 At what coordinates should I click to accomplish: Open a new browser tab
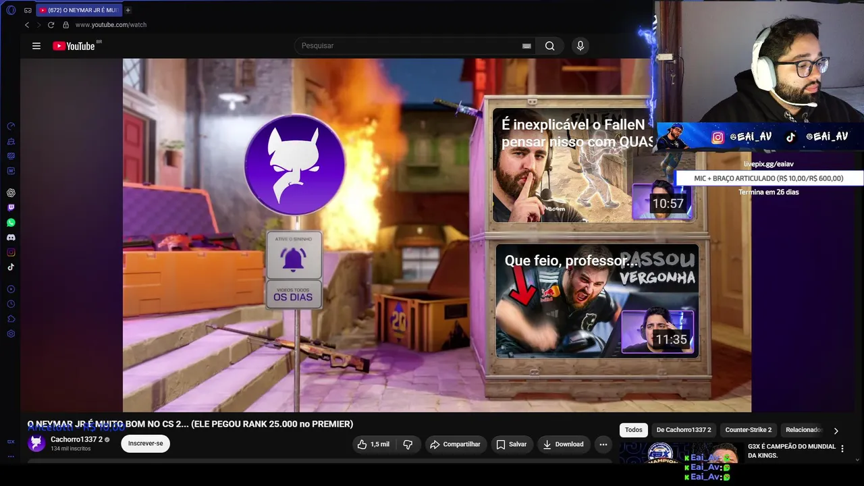(x=128, y=10)
